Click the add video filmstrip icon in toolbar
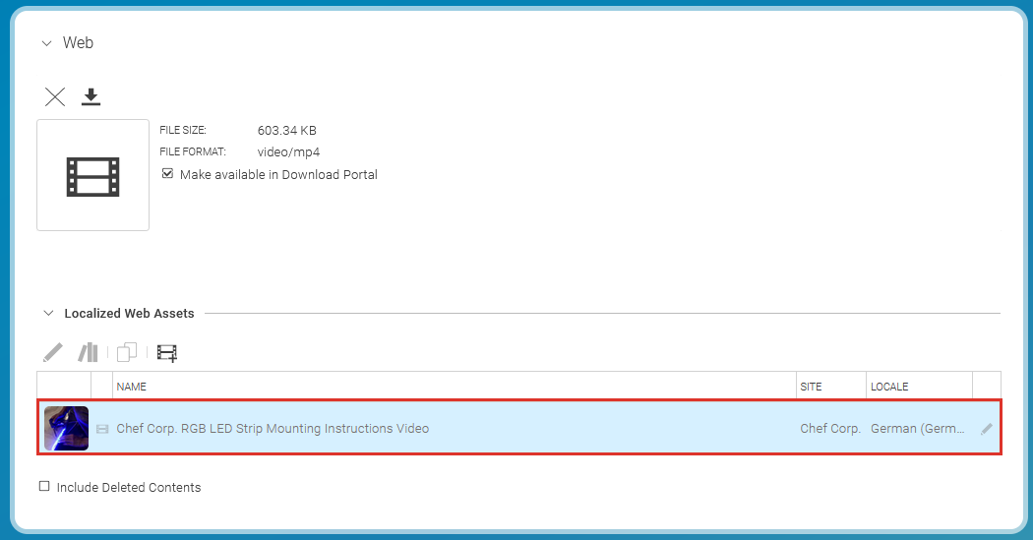Image resolution: width=1033 pixels, height=540 pixels. pos(167,352)
